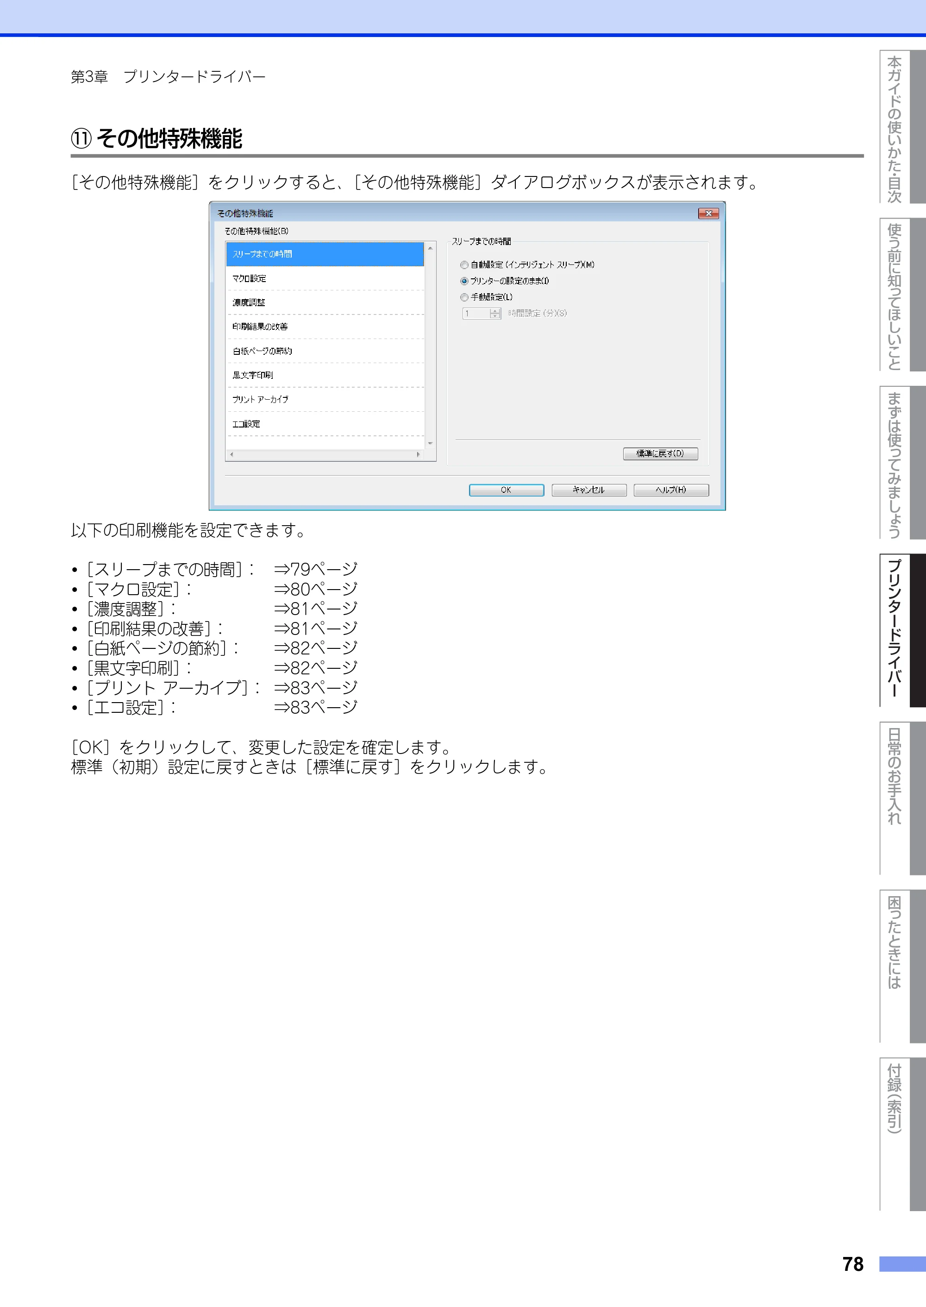Select 白紙ページの節約 list item
926x1307 pixels.
coord(325,351)
